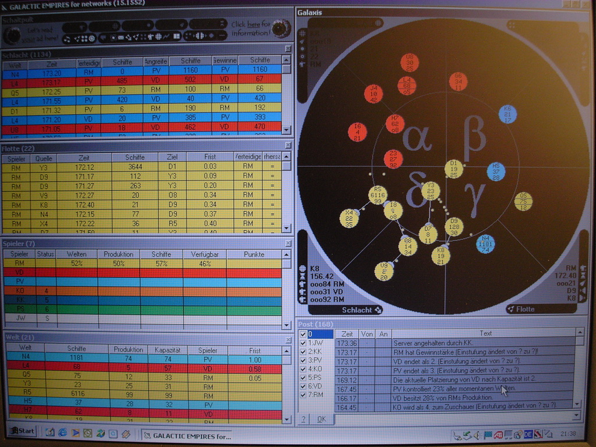Screen dimensions: 596x447
Task: Click the concentric ring icon next to music notes
Action: [91, 38]
